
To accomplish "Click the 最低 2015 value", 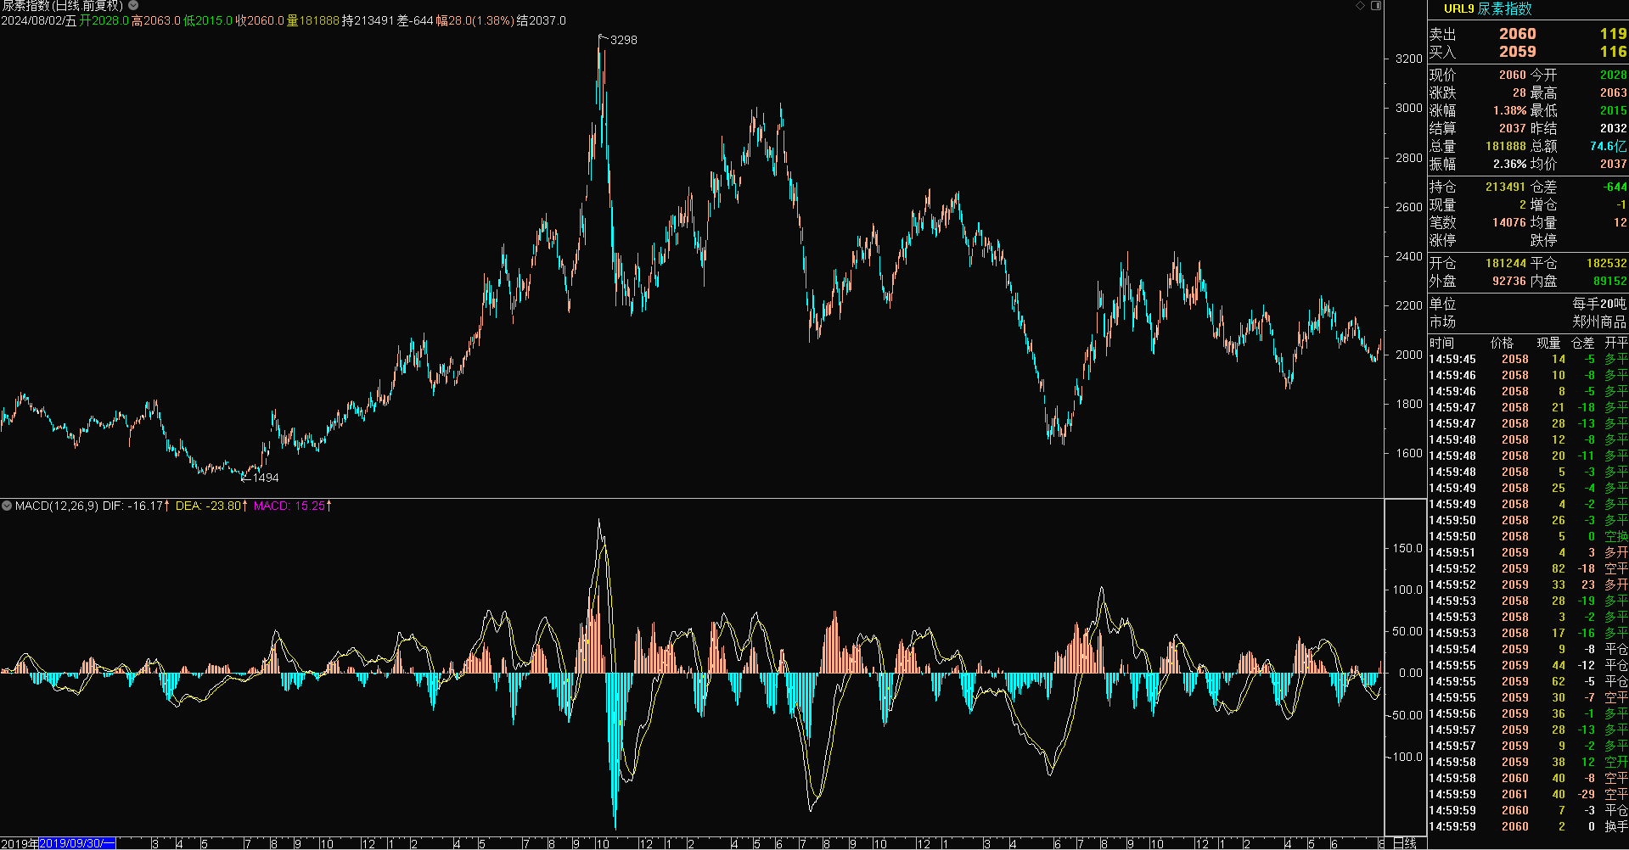I will tap(1613, 110).
